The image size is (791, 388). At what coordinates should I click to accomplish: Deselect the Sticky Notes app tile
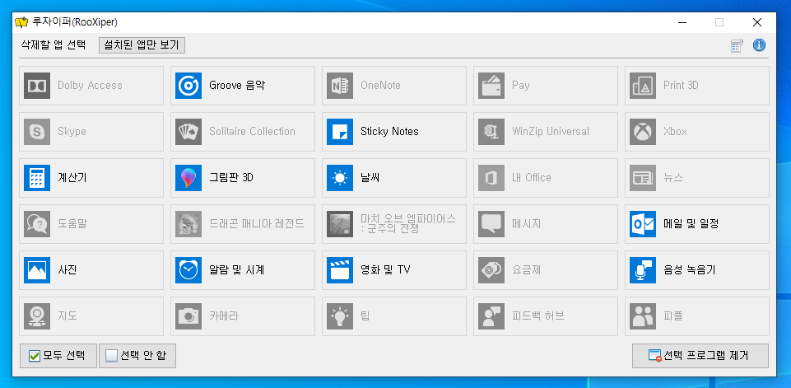[394, 132]
